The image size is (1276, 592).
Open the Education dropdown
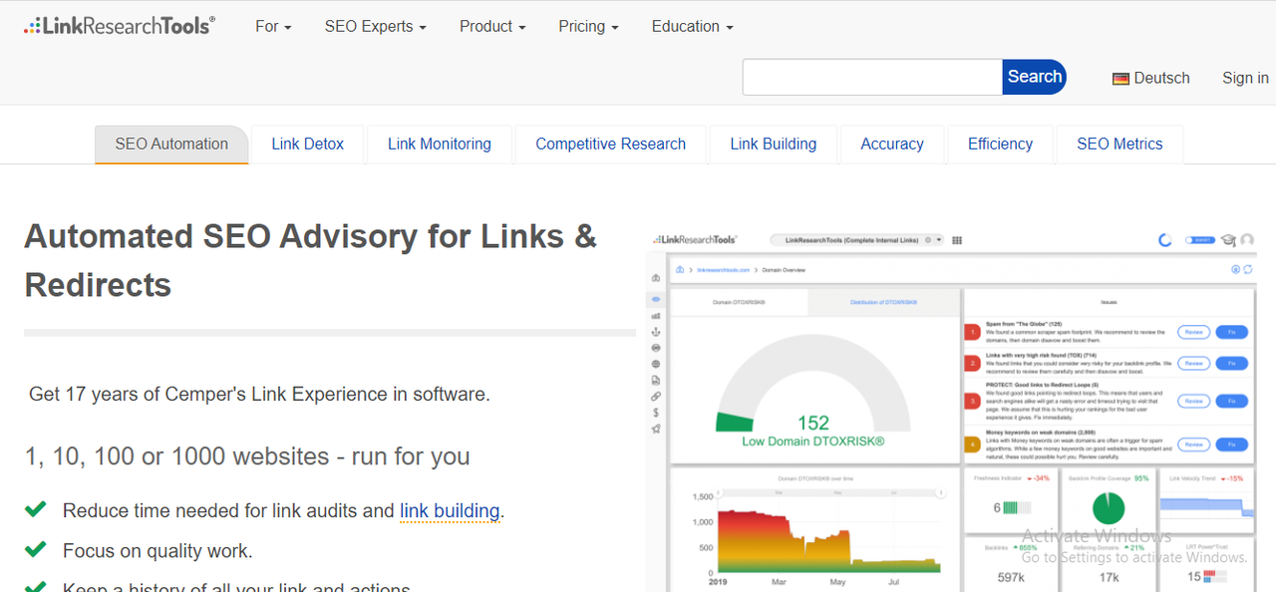coord(692,27)
